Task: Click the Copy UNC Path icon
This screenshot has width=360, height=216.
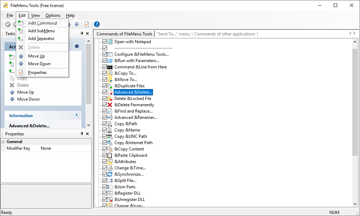Action: coord(110,136)
